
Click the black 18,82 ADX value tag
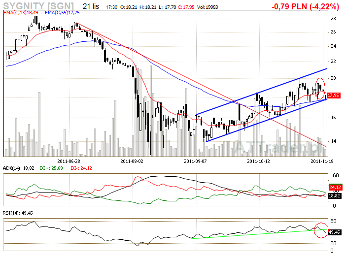point(335,195)
